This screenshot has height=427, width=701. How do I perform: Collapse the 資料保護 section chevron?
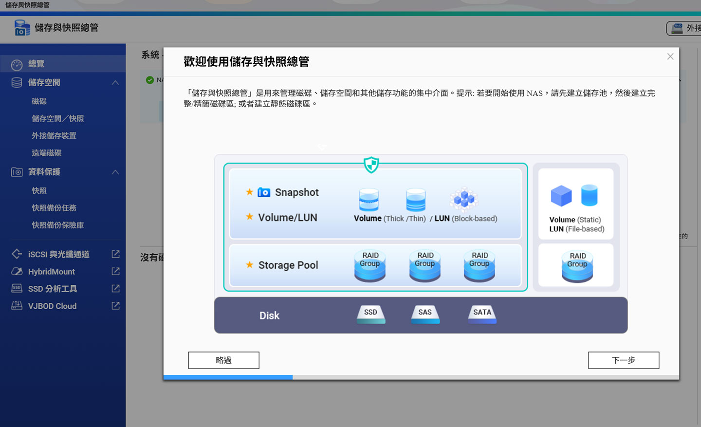(x=115, y=172)
